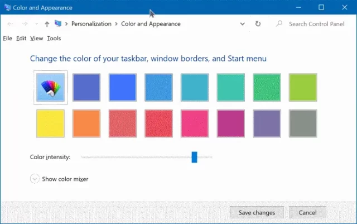Image resolution: width=357 pixels, height=224 pixels.
Task: Close the Color and Appearance window
Action: coord(345,7)
